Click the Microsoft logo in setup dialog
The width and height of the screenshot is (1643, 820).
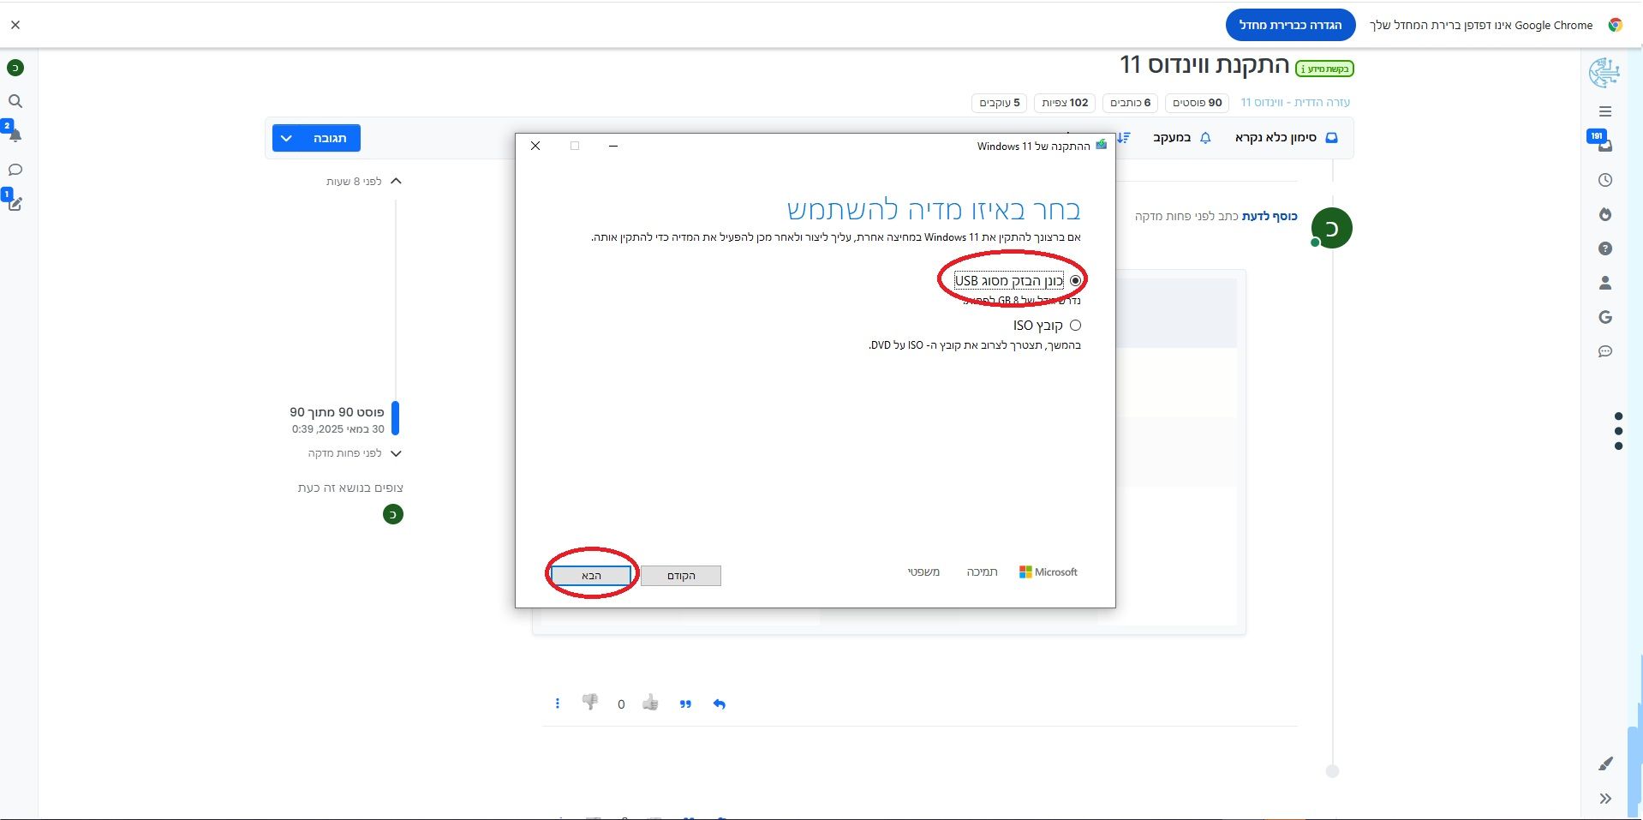point(1049,572)
